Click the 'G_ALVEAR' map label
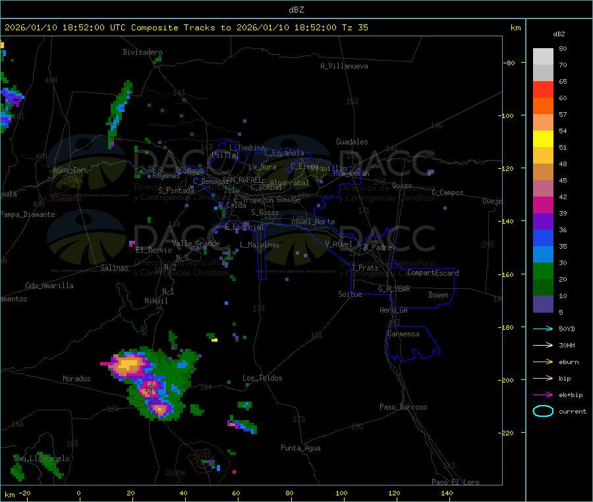This screenshot has width=593, height=502. [394, 289]
